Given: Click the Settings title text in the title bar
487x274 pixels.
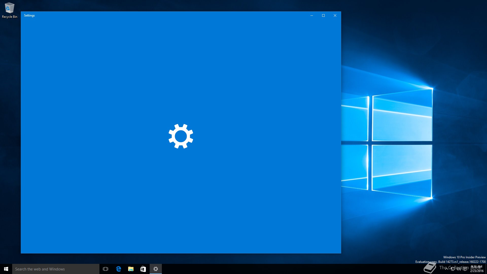Looking at the screenshot, I should 29,15.
